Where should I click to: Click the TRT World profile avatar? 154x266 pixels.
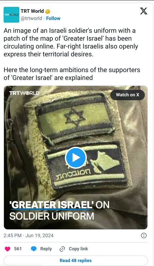pos(11,15)
